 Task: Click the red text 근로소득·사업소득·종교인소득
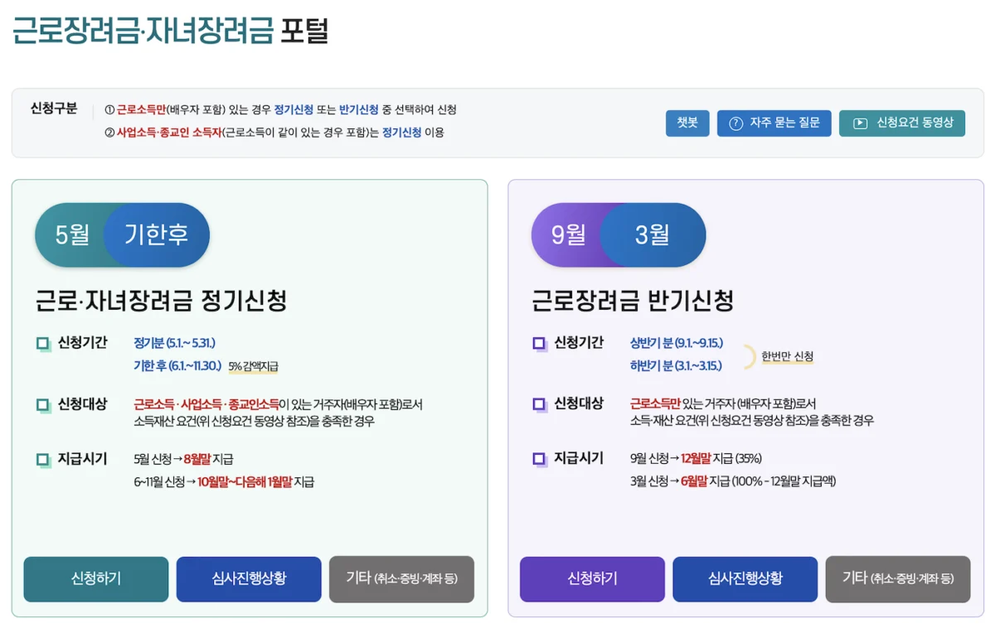pos(206,405)
